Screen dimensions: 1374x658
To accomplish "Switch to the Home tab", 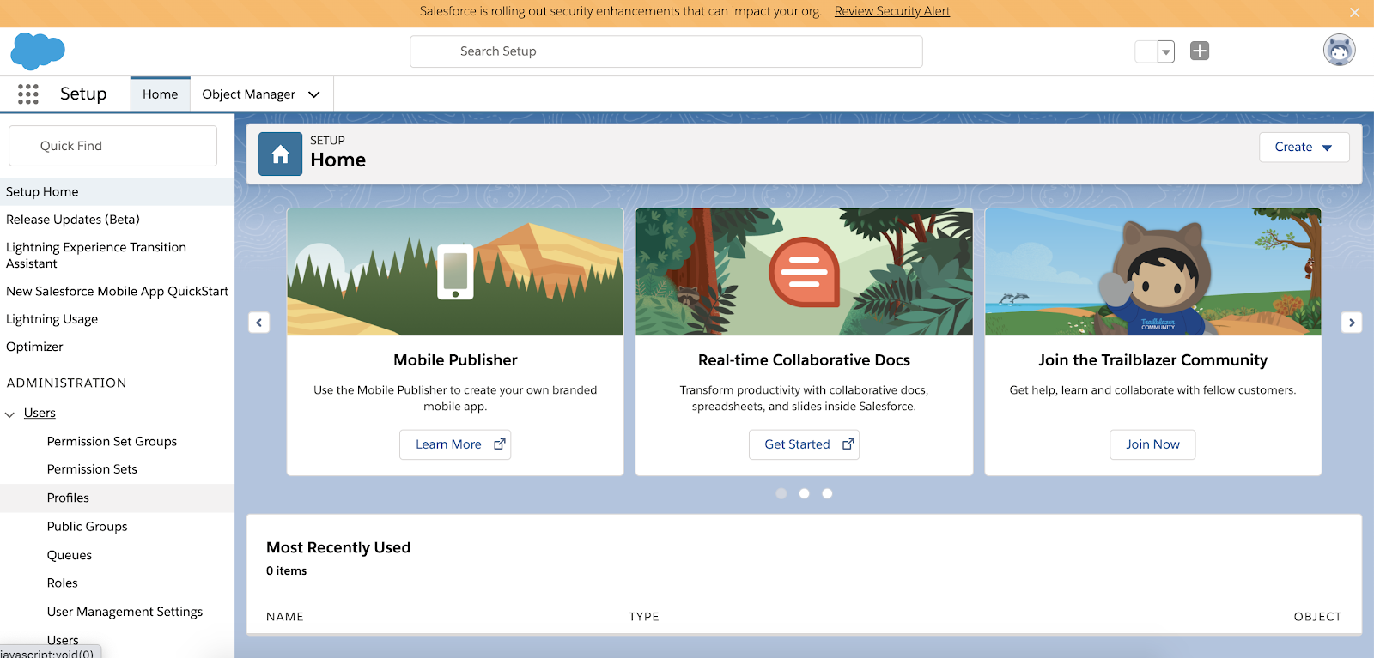I will pos(161,94).
